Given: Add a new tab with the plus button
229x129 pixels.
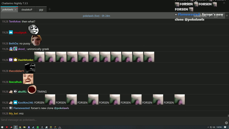Looking at the screenshot, I should tap(50, 9).
